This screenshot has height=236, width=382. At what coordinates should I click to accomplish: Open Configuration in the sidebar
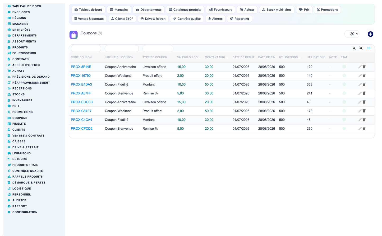coord(25,212)
